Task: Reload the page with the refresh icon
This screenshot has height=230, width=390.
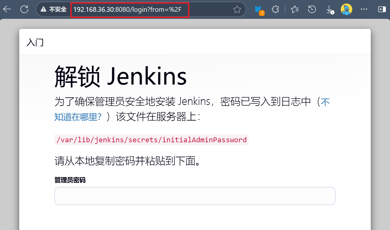Action: tap(24, 9)
